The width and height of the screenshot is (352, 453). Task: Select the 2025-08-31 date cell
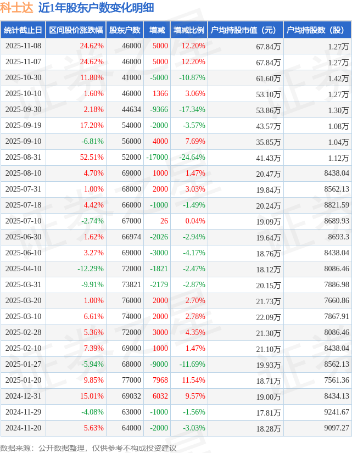pos(24,157)
